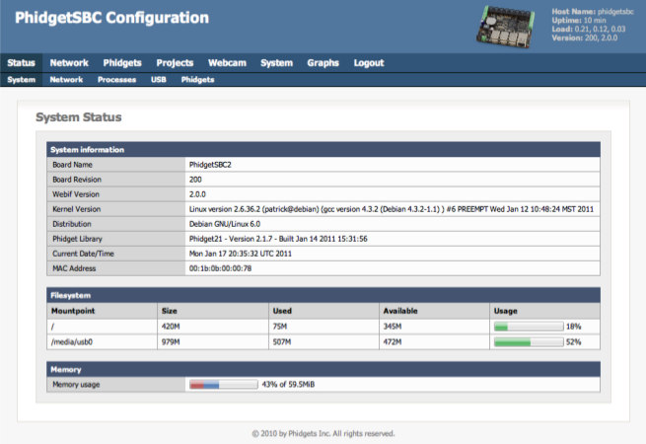This screenshot has height=444, width=646.
Task: Click the Phidget21 - Version 2.1.7 library text
Action: point(278,239)
